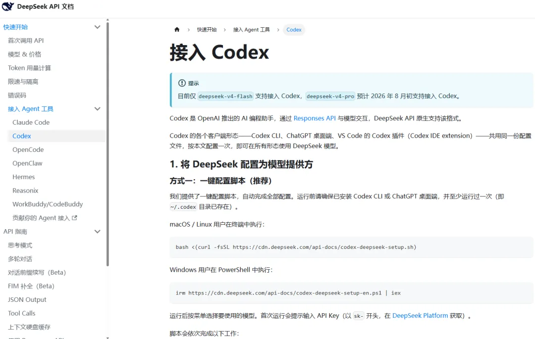535x339 pixels.
Task: Open OpenCode sidebar entry
Action: [28, 149]
